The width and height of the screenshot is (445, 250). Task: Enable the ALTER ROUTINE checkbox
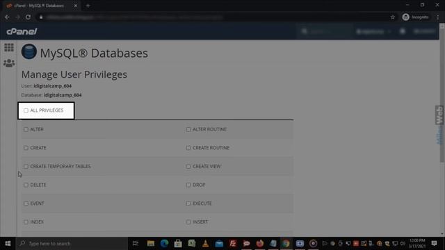(x=188, y=129)
